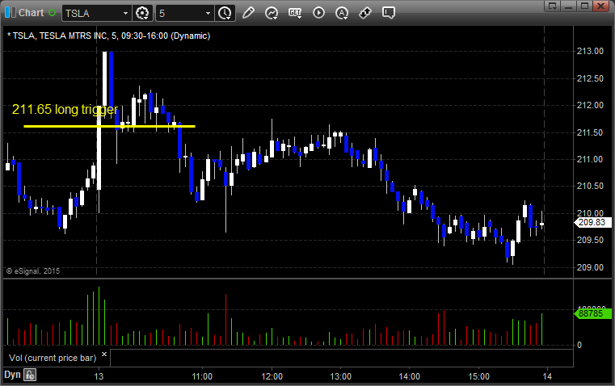615x386 pixels.
Task: Click the 211.00 price axis label
Action: click(x=590, y=159)
